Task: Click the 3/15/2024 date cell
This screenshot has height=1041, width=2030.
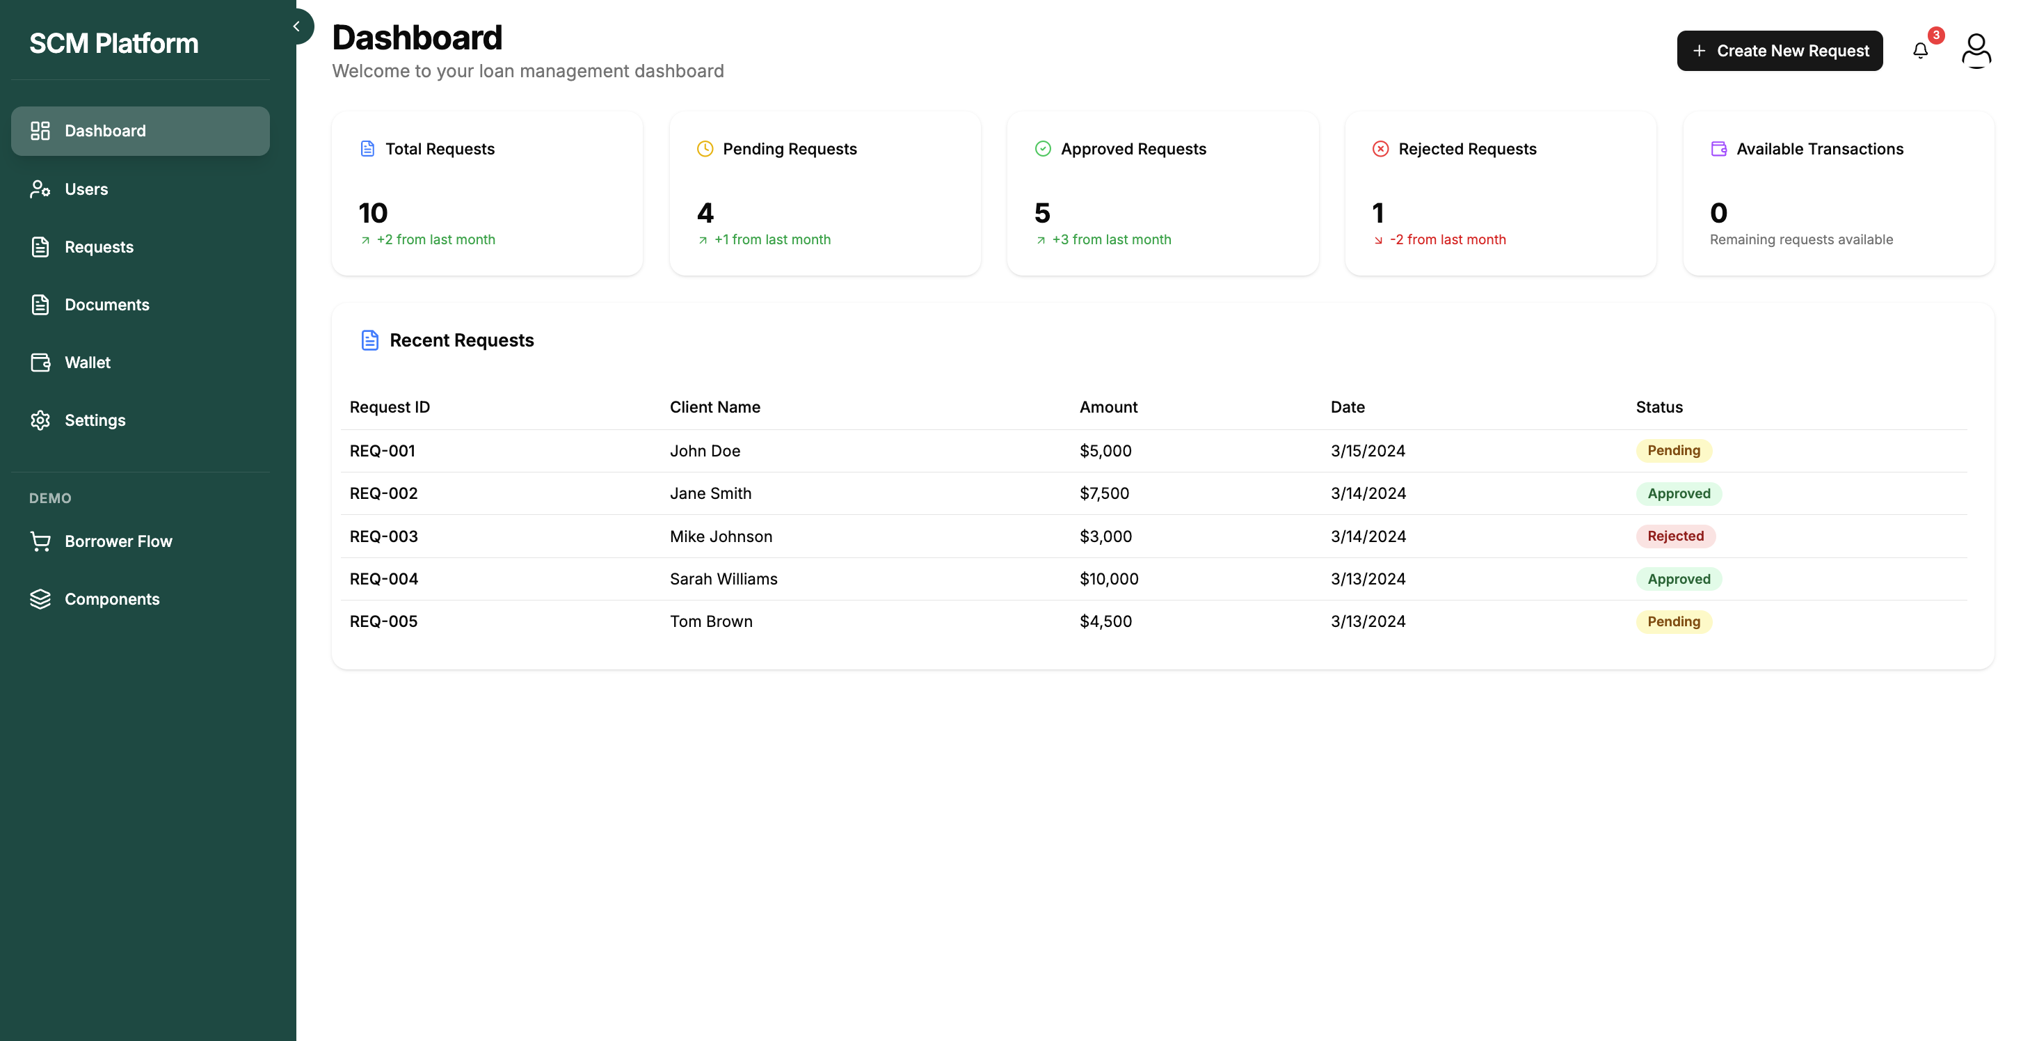Action: point(1368,451)
